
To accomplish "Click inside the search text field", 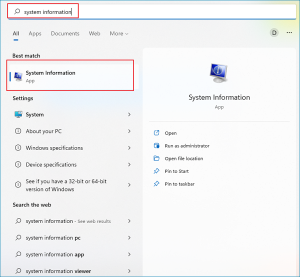I will [150, 11].
